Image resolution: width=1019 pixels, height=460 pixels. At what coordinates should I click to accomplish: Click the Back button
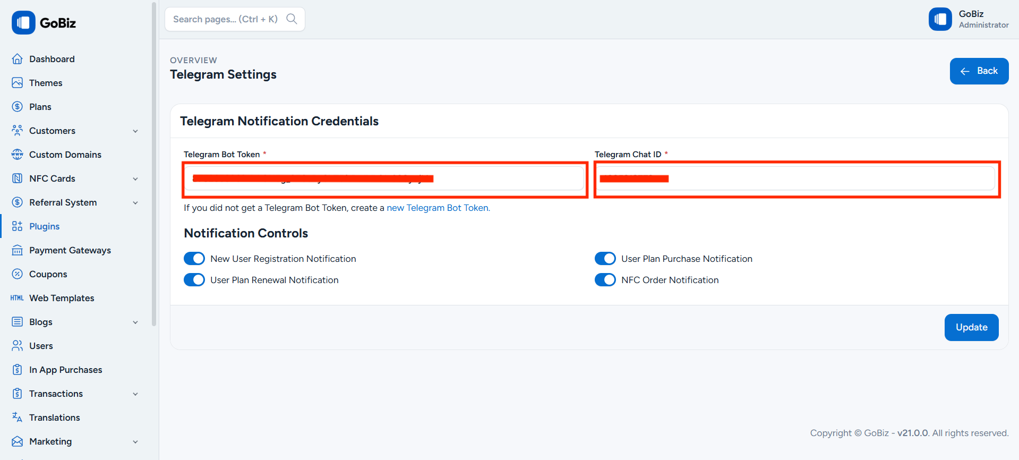click(979, 71)
